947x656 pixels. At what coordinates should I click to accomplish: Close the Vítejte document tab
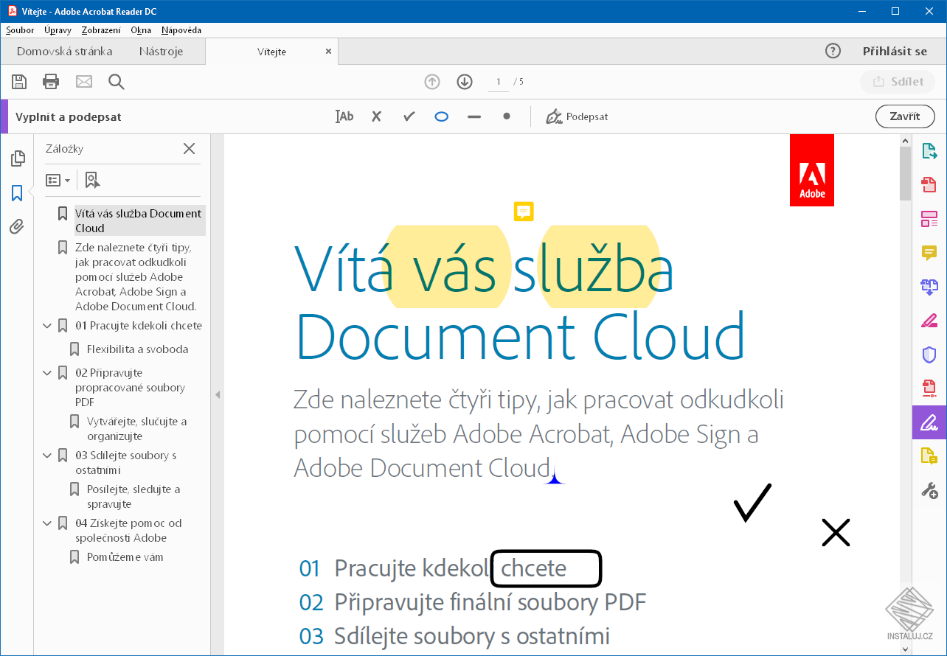tap(329, 52)
